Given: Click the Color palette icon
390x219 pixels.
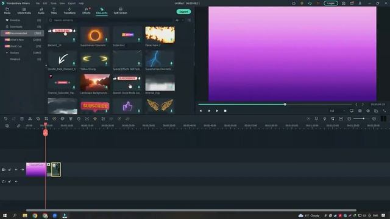Looking at the screenshot, I should click(x=62, y=119).
